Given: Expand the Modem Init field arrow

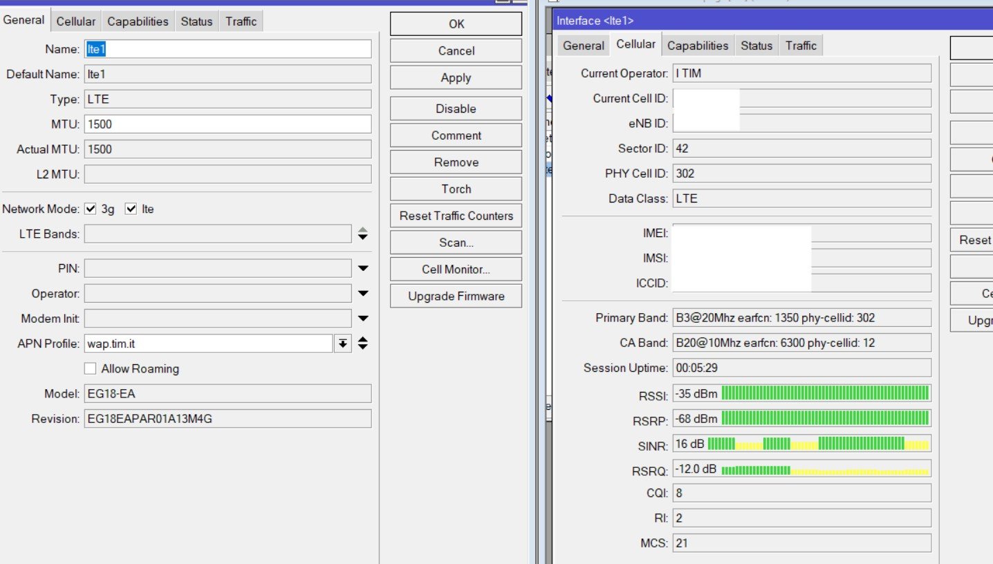Looking at the screenshot, I should [363, 319].
